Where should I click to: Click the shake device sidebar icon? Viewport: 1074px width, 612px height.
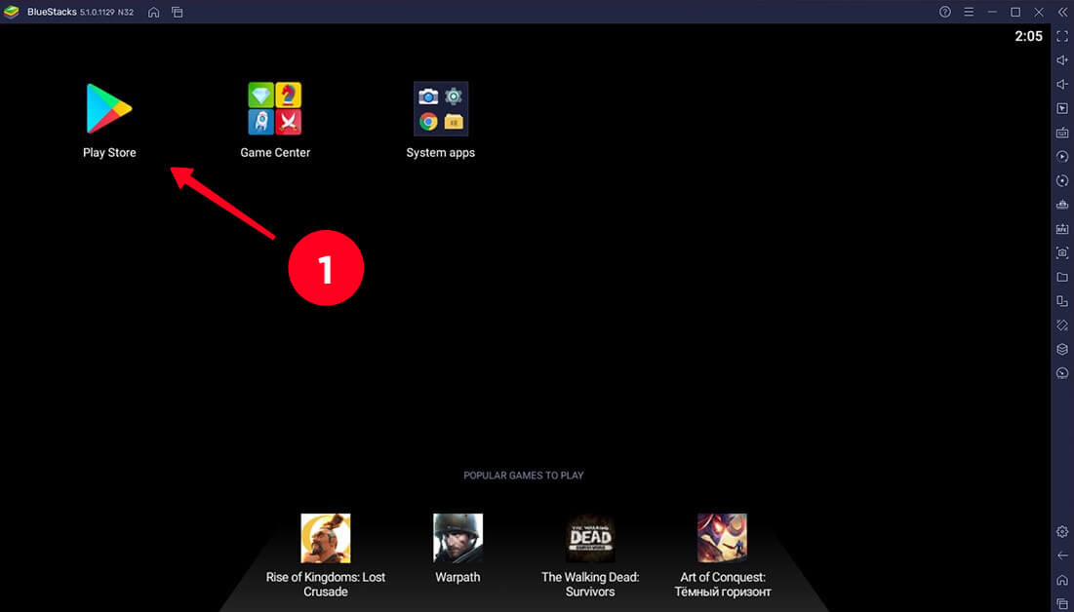[1062, 325]
